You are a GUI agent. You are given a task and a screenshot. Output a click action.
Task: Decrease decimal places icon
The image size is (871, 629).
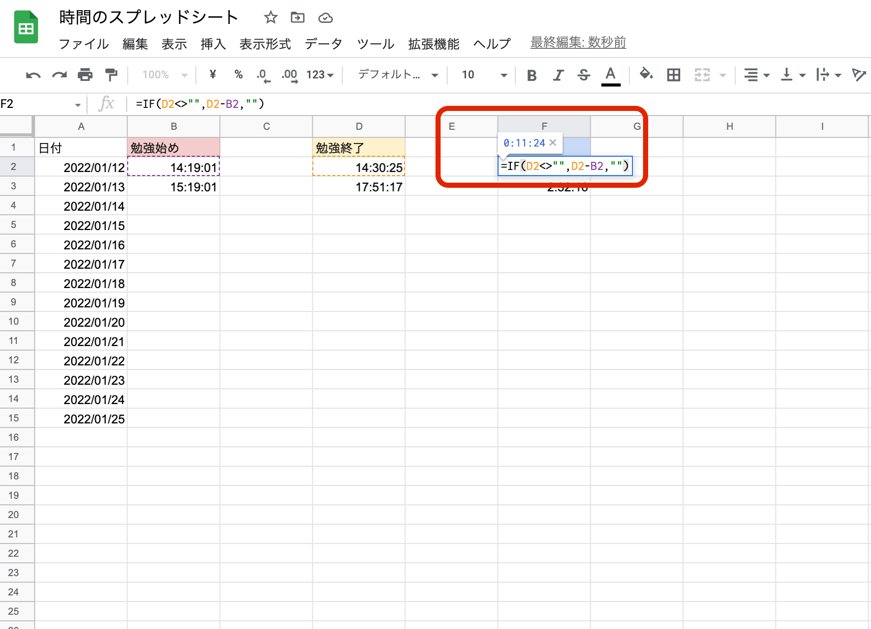point(263,76)
